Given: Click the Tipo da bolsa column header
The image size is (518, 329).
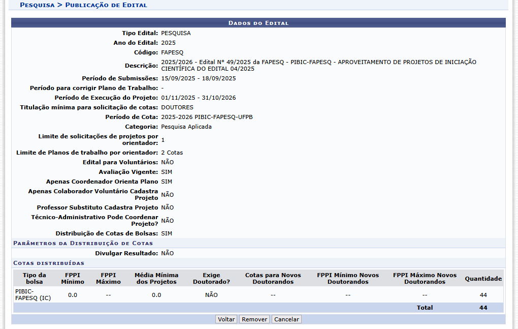Looking at the screenshot, I should tap(35, 278).
